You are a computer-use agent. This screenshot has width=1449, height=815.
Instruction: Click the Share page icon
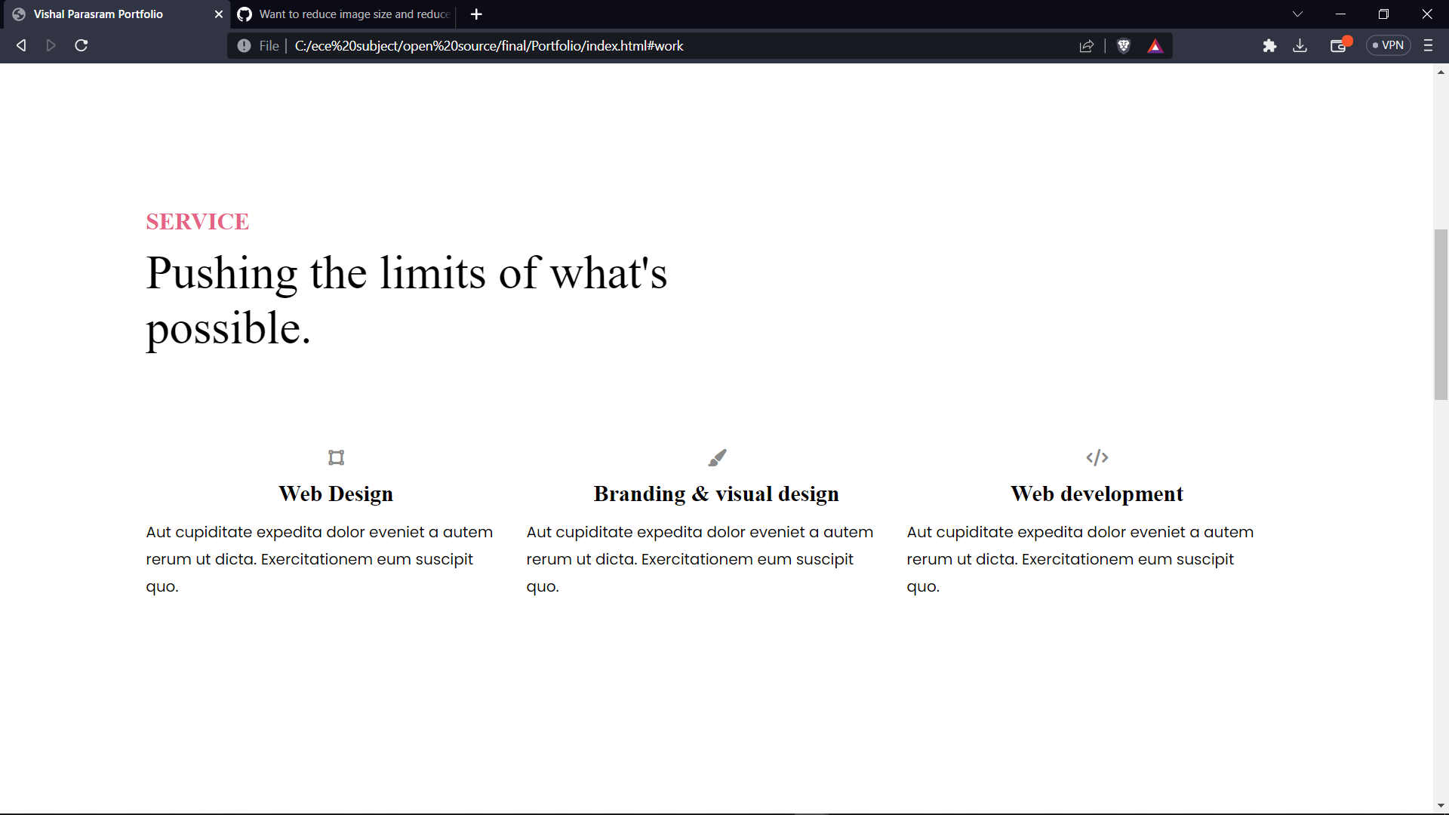[x=1087, y=45]
